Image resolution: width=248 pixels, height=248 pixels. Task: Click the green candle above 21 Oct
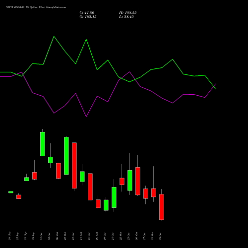coord(114,197)
